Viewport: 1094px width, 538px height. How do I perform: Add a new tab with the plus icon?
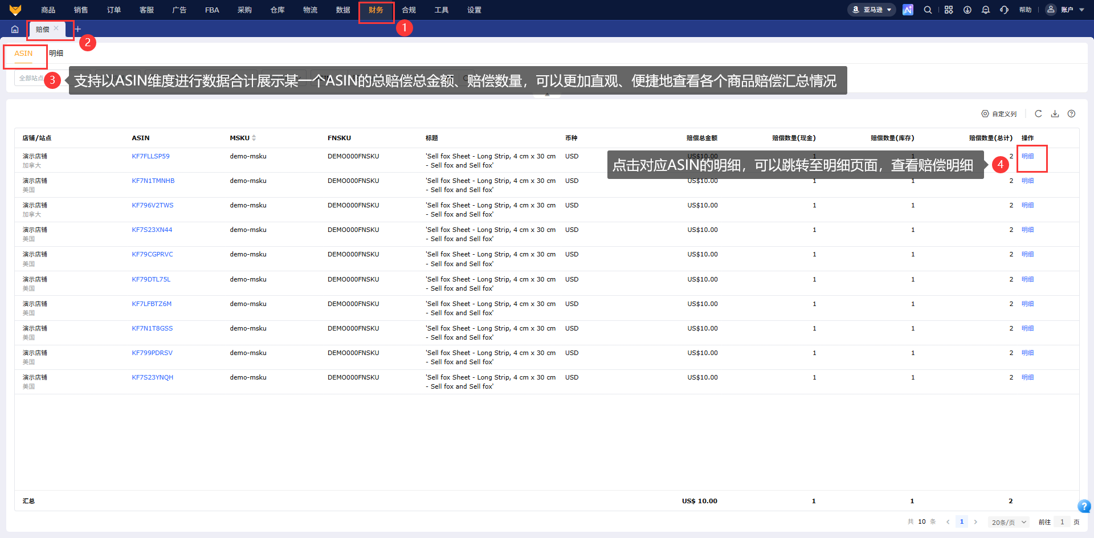78,29
